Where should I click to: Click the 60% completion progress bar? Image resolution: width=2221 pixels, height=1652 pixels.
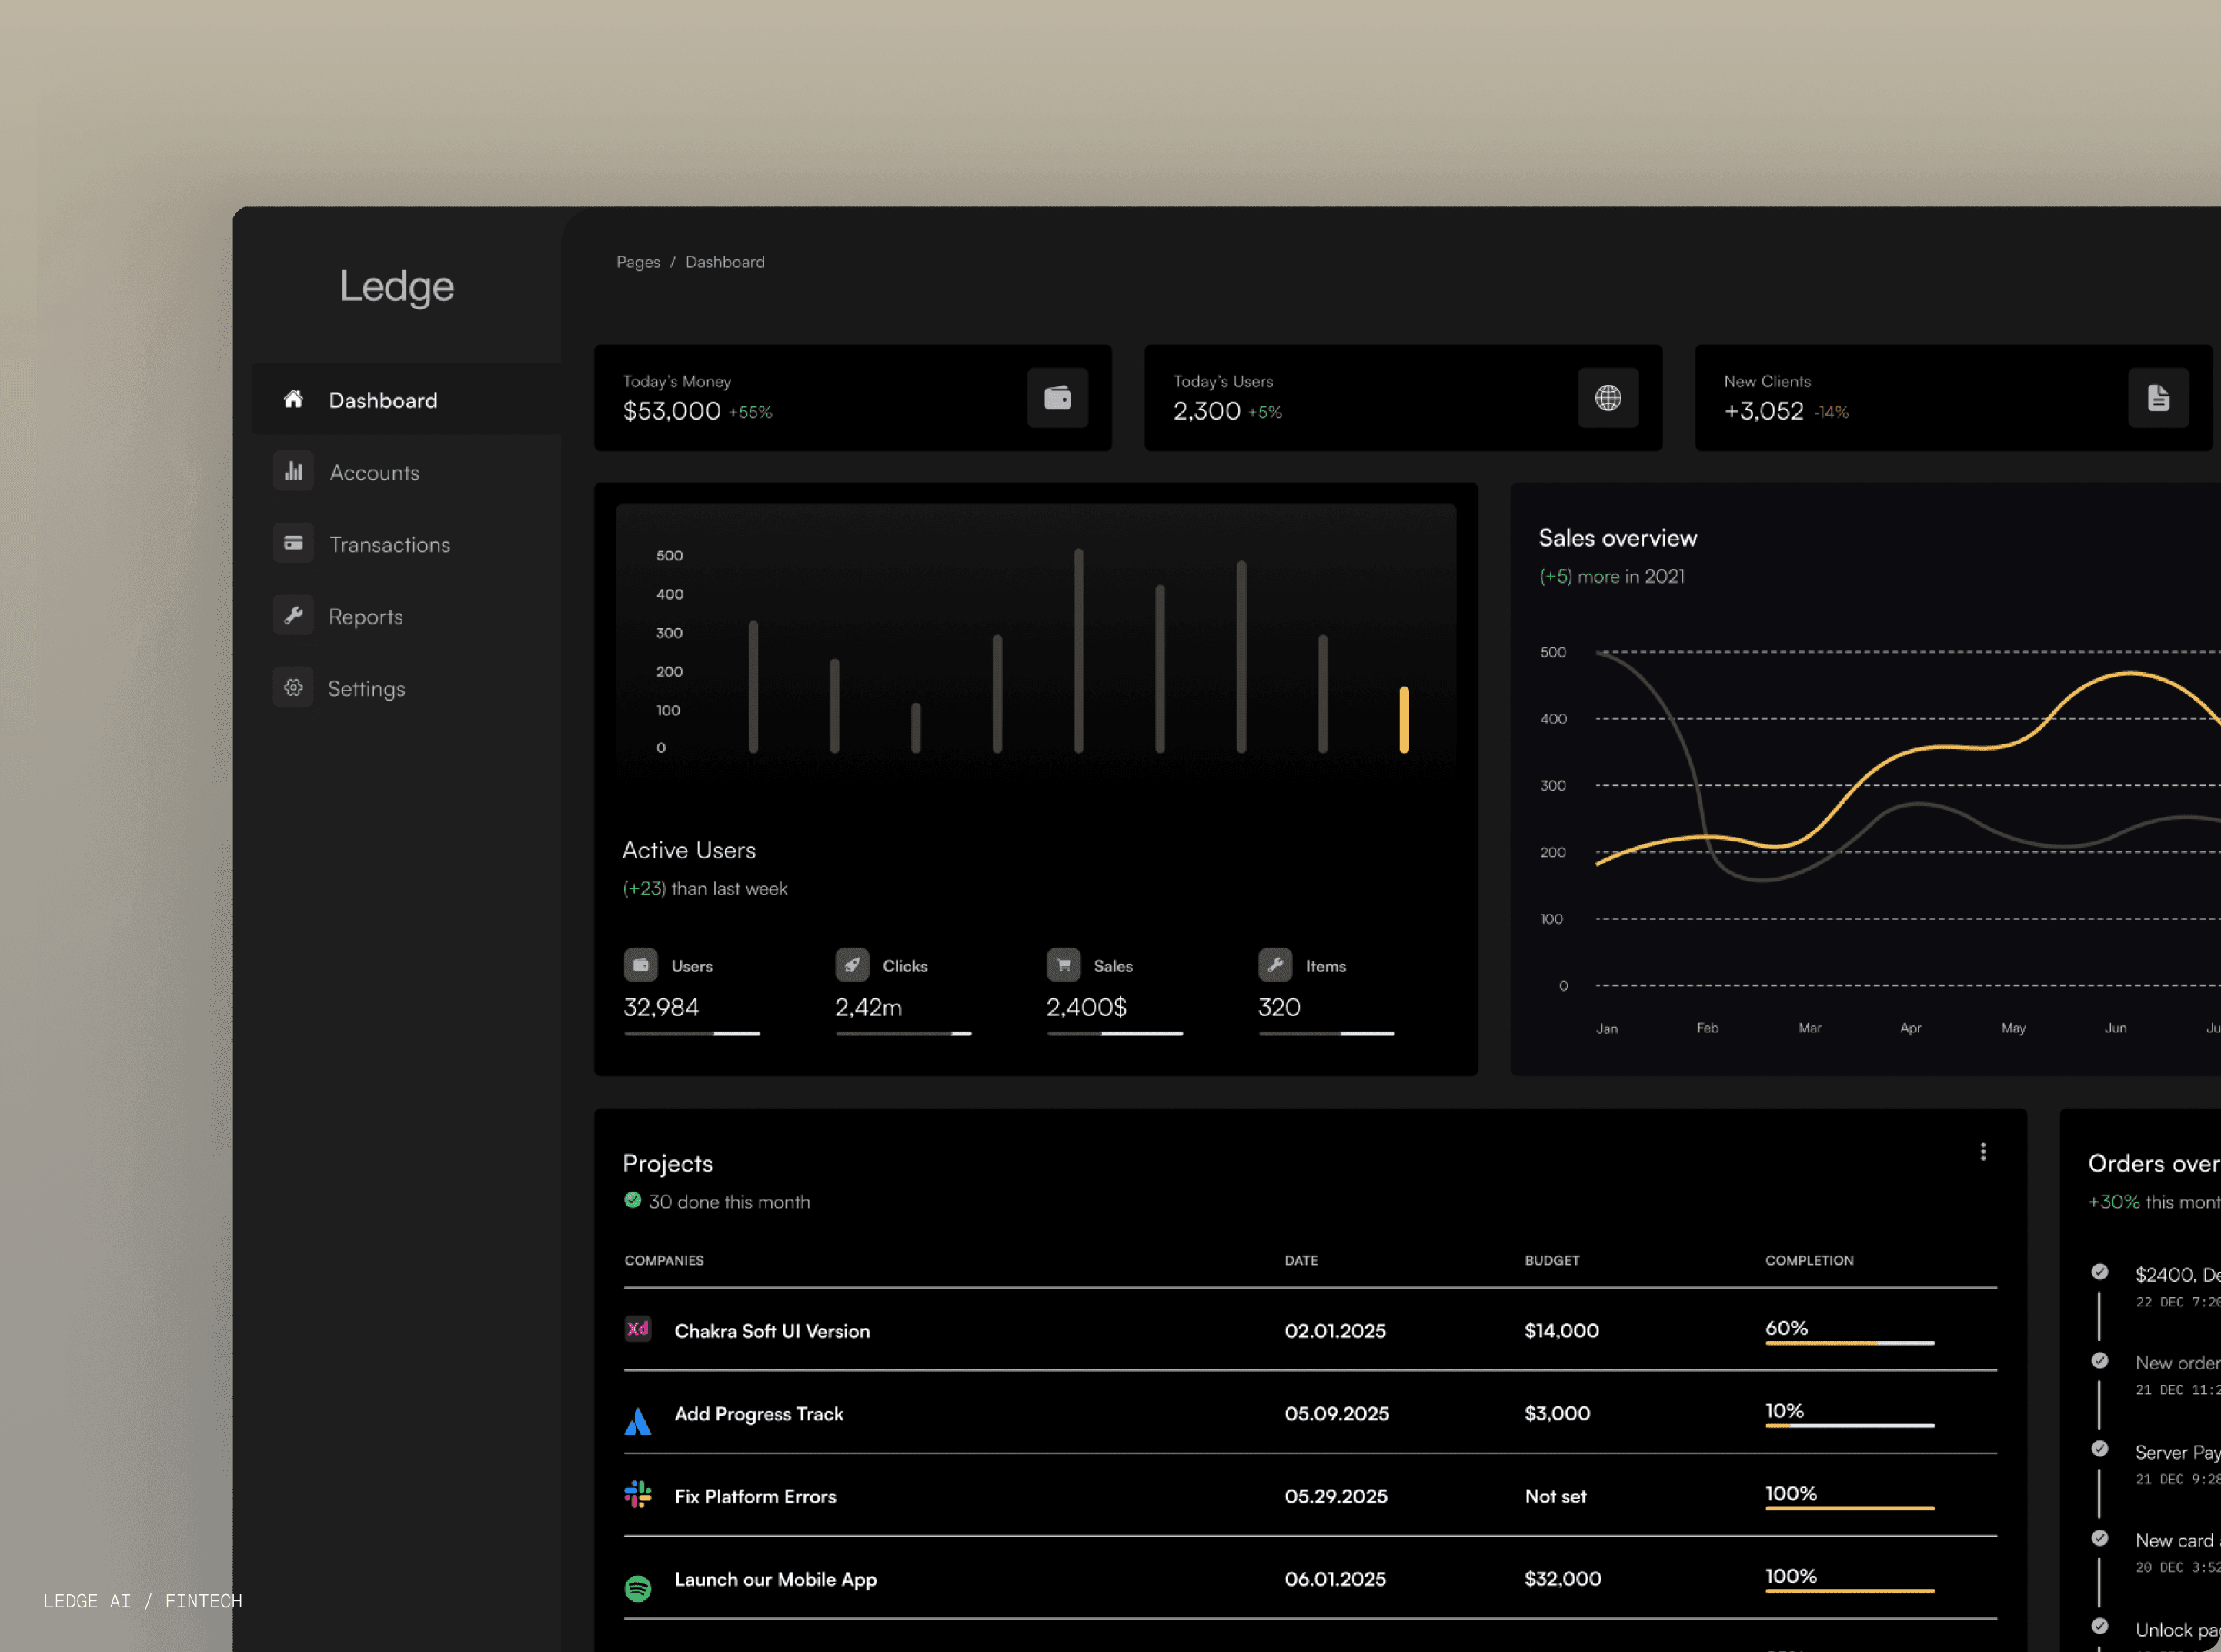[x=1849, y=1343]
